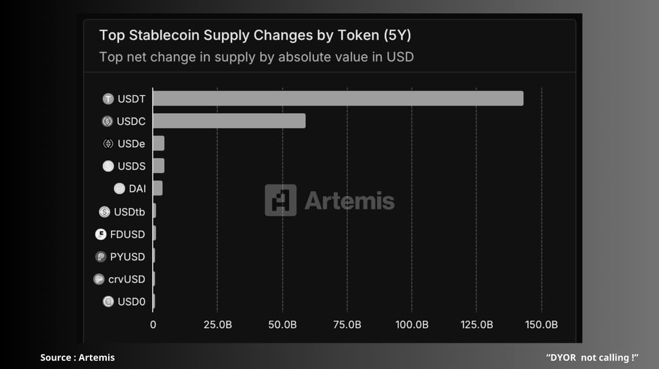Select the USDT supply bar
The height and width of the screenshot is (369, 659).
(x=338, y=98)
